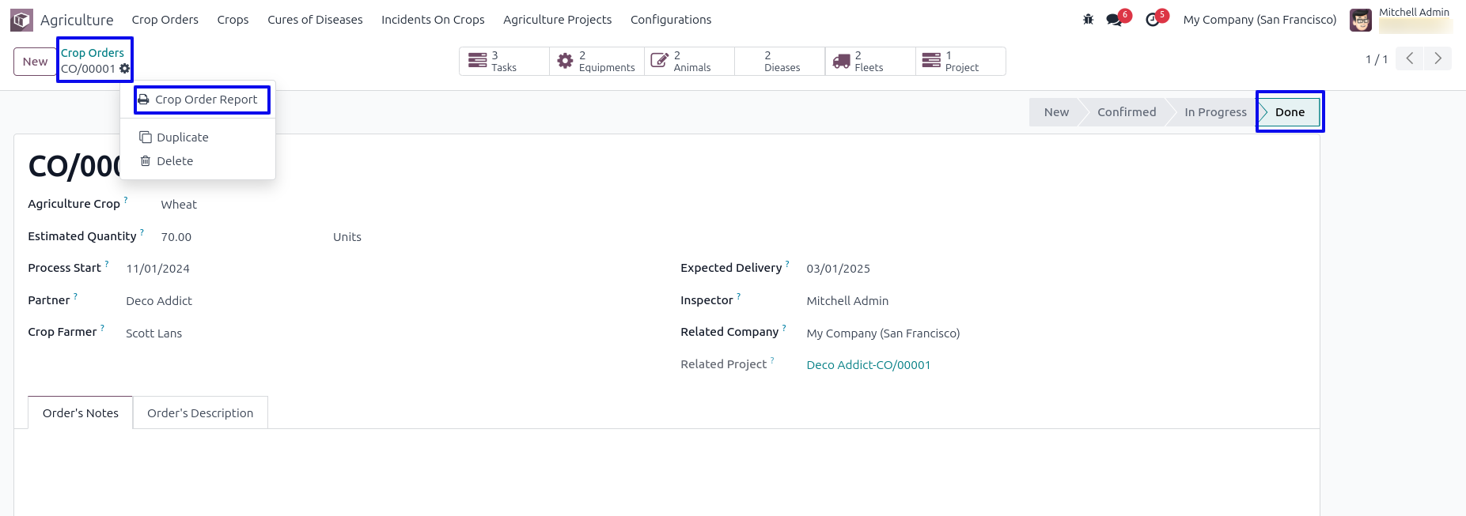Screen dimensions: 1466x516
Task: Go to previous record arrow
Action: (1409, 58)
